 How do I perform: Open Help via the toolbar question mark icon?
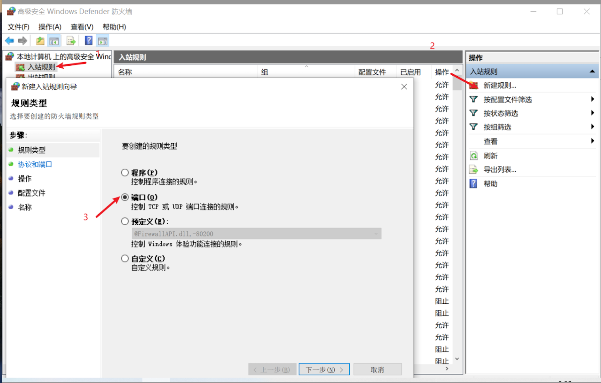(x=89, y=41)
